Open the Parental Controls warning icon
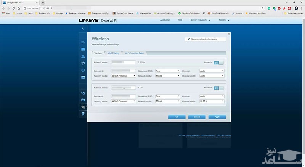Screen dimensions: 305x167 83,56
